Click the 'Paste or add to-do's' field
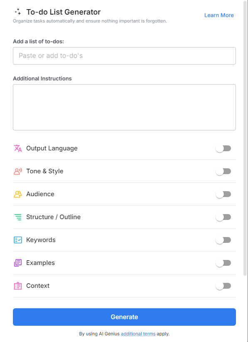248x342 pixels. 124,55
